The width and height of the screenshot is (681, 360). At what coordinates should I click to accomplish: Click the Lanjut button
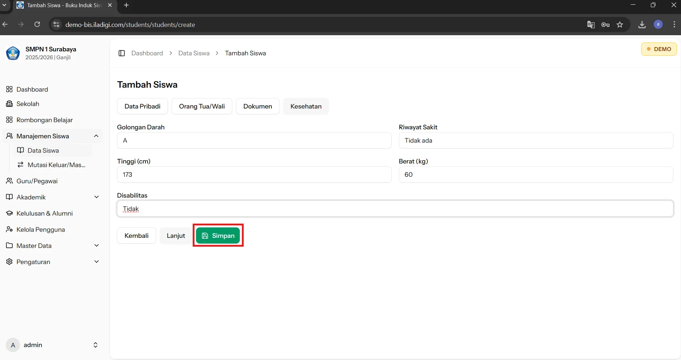point(176,236)
